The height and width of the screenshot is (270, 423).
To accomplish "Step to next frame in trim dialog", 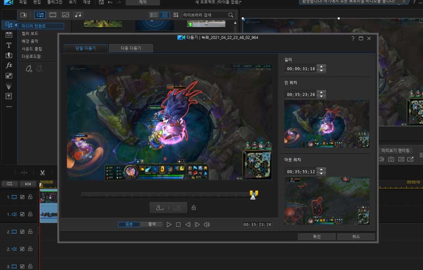I will [197, 224].
